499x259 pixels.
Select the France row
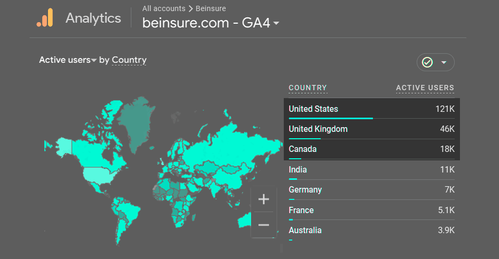pyautogui.click(x=372, y=210)
